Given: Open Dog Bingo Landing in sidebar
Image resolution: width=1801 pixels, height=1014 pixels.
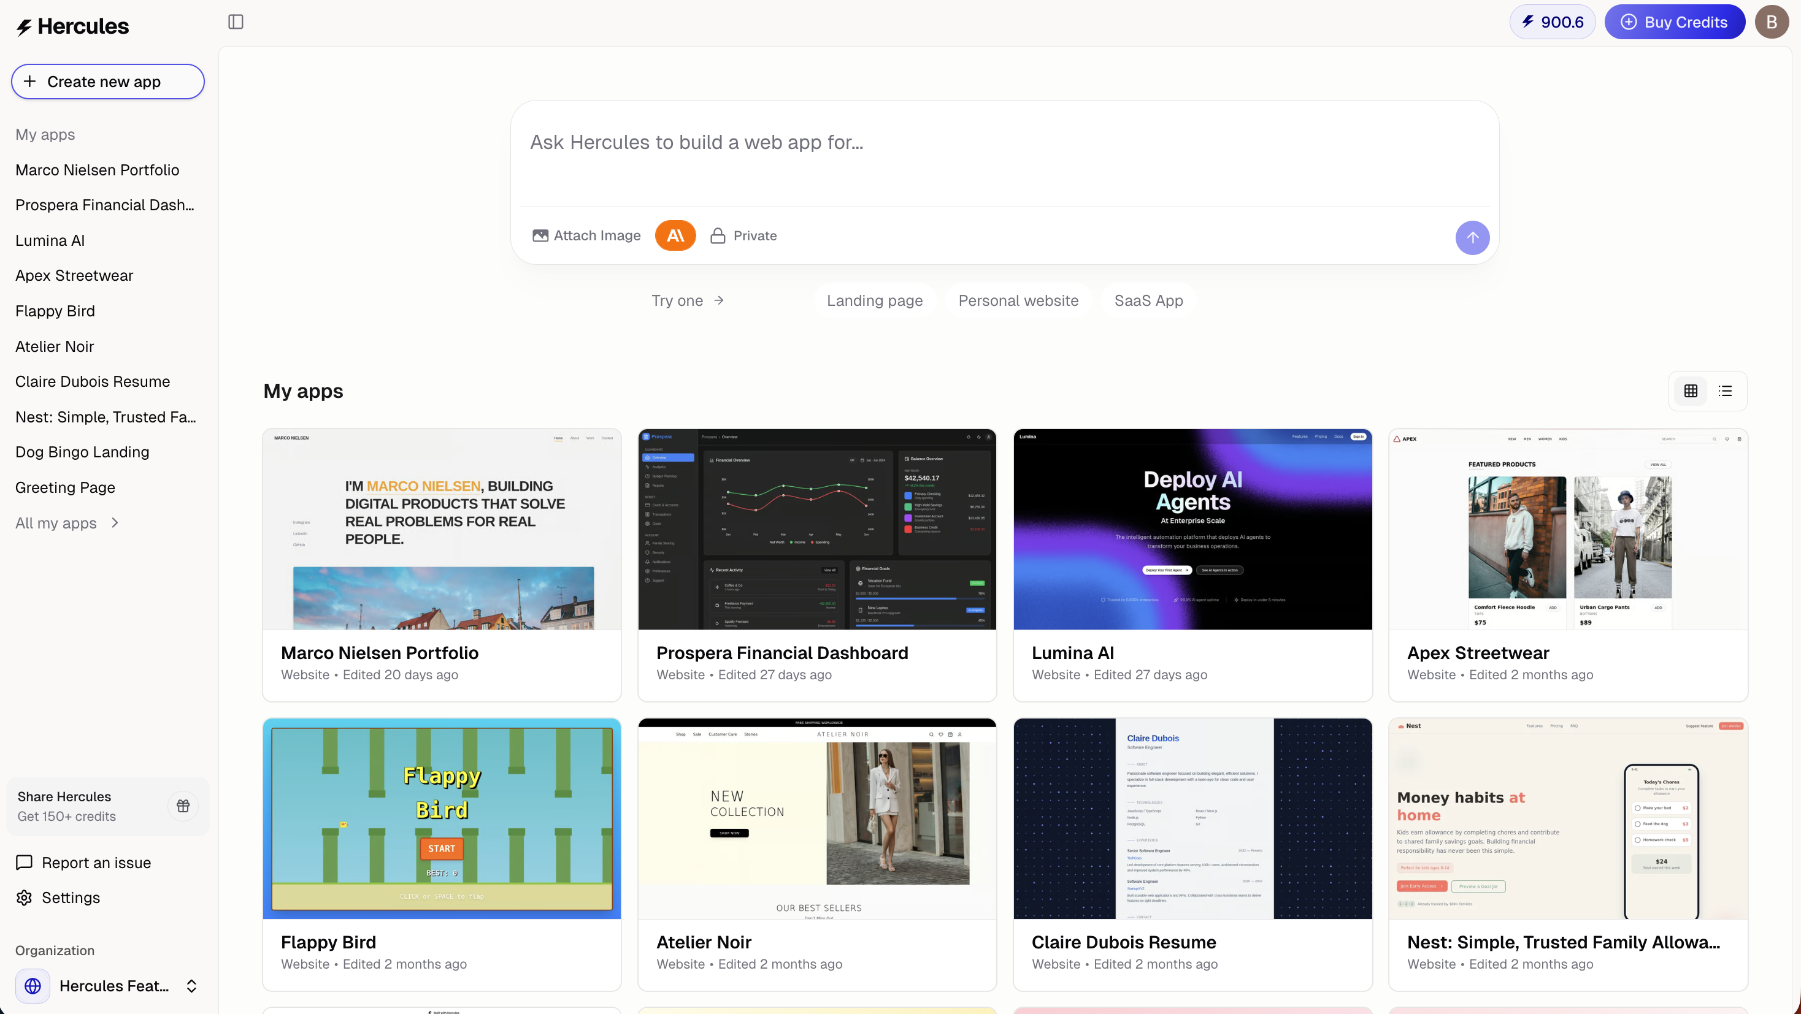Looking at the screenshot, I should tap(82, 452).
